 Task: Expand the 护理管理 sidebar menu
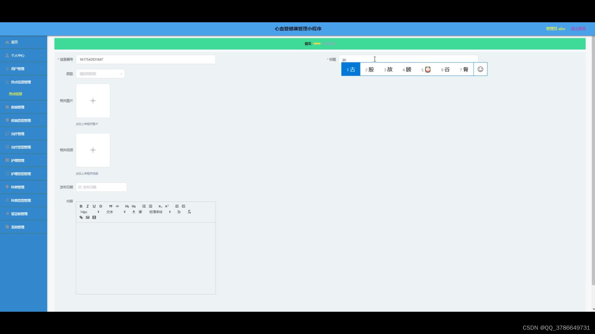pyautogui.click(x=24, y=160)
